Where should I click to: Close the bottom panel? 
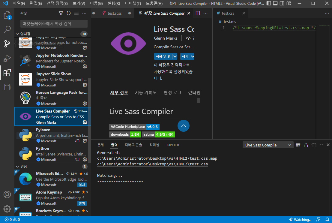[328, 145]
